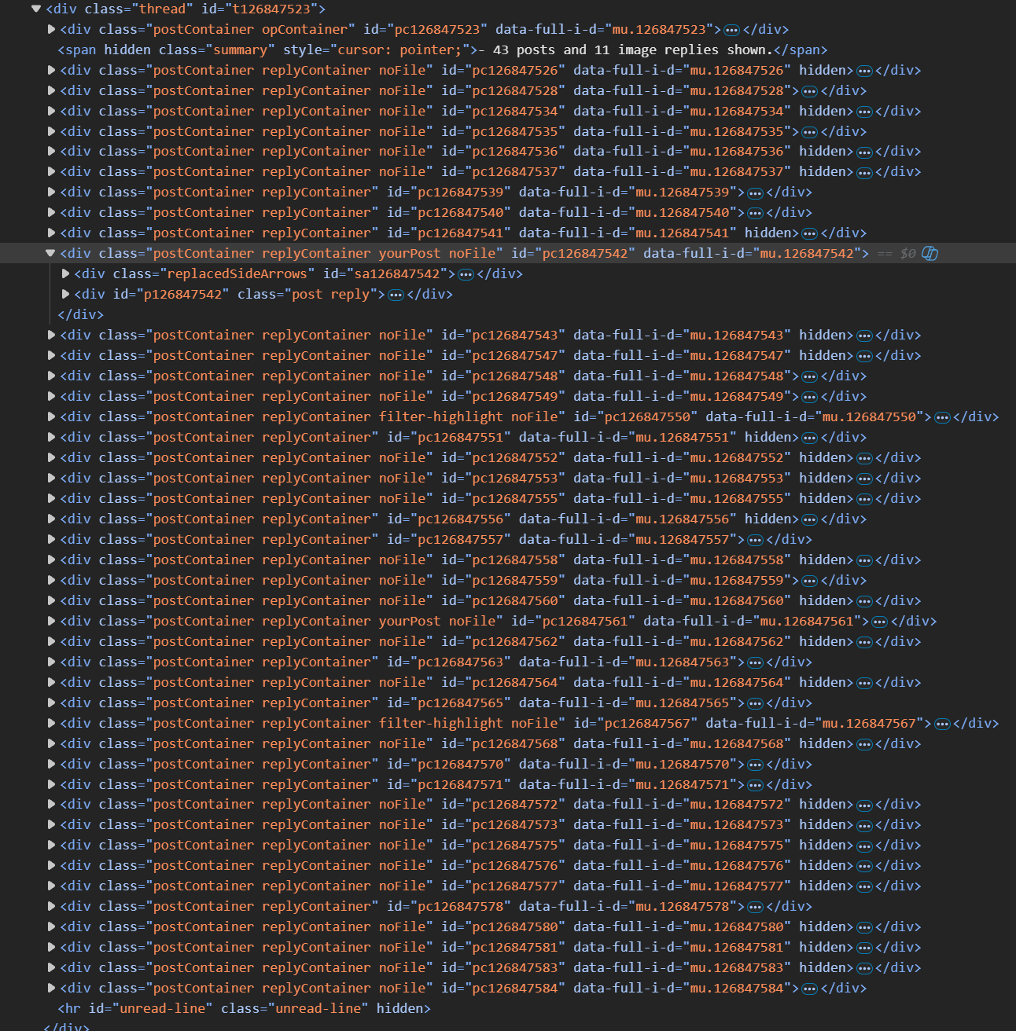Select the closing div tag of pc126847542
Screen dimensions: 1016x1031
pyautogui.click(x=81, y=315)
